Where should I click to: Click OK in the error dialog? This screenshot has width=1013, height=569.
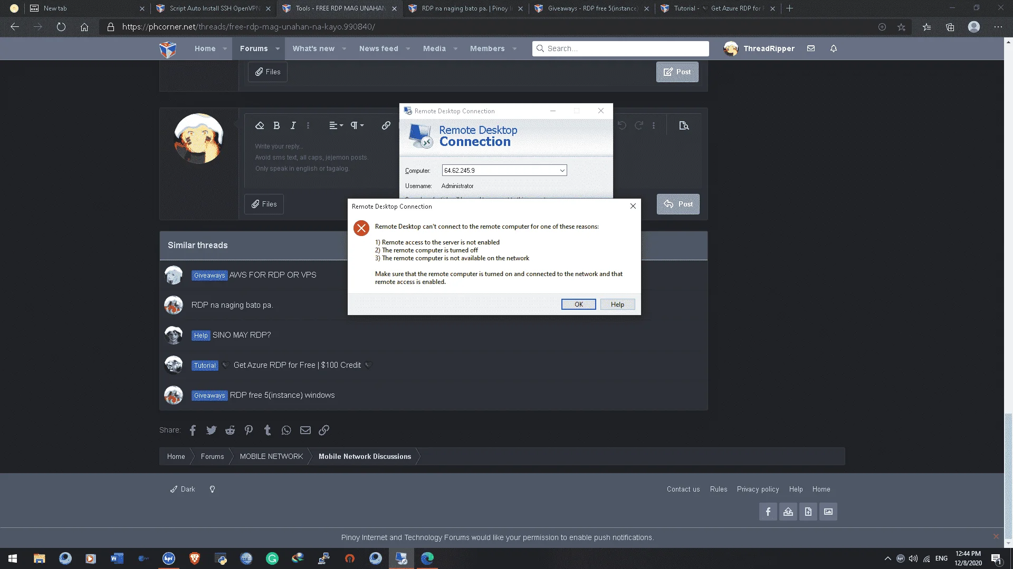[x=578, y=305]
